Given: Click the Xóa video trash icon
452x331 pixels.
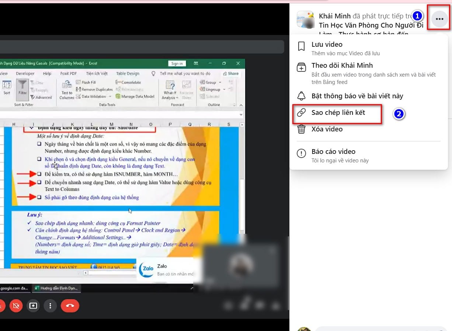Looking at the screenshot, I should (301, 129).
